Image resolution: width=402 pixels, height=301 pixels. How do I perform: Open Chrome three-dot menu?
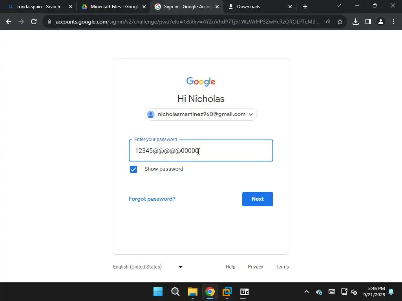point(393,22)
